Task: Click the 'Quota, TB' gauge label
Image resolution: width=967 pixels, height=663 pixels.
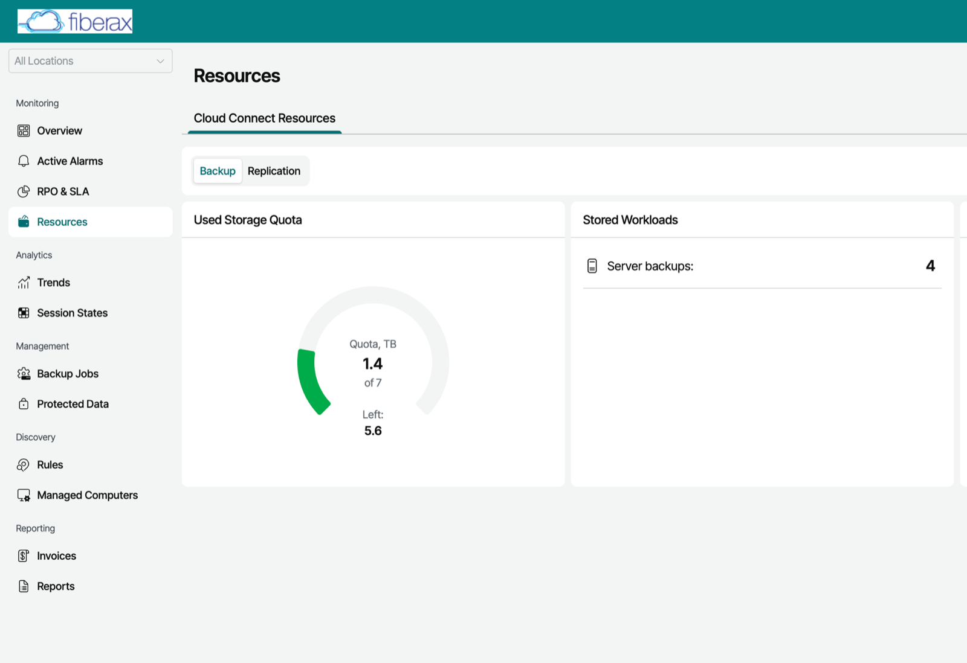Action: pyautogui.click(x=373, y=344)
